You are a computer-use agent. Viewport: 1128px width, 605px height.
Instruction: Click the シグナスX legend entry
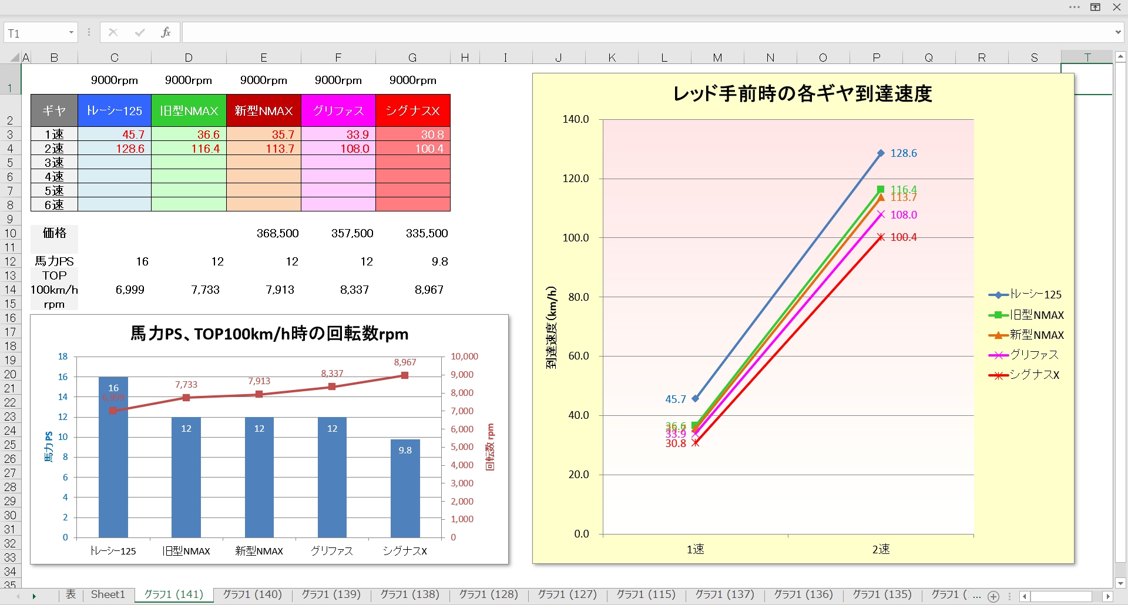coord(1024,375)
